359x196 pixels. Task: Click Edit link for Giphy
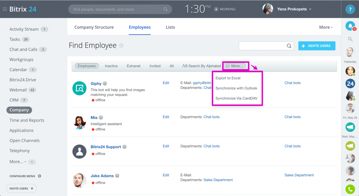[166, 83]
